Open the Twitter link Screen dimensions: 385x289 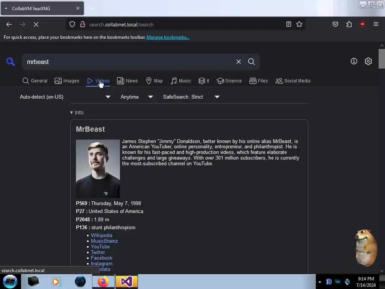tap(98, 252)
